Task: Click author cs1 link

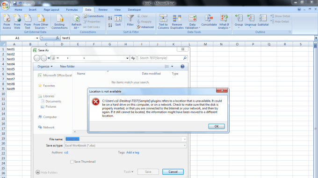Action: click(66, 152)
